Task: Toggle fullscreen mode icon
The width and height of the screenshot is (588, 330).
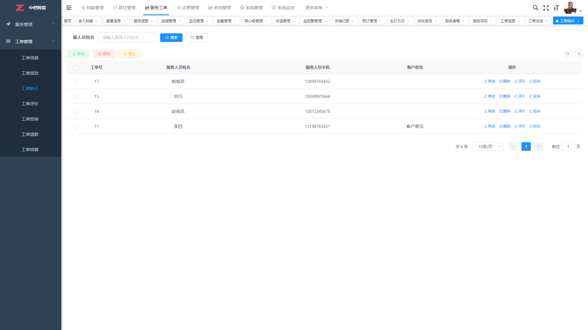Action: [x=546, y=8]
